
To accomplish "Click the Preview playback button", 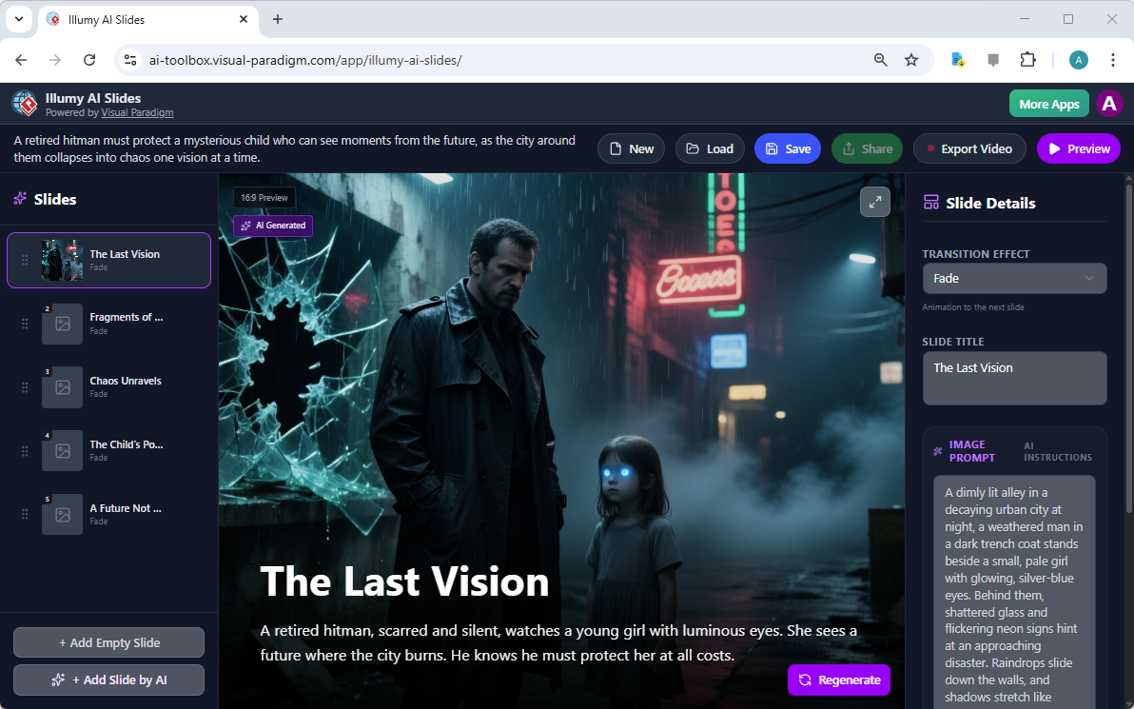I will point(1078,148).
